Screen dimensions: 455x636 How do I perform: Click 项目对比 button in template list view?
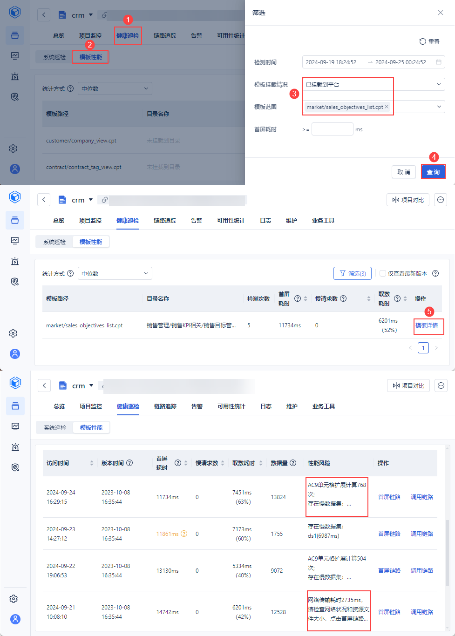point(408,200)
